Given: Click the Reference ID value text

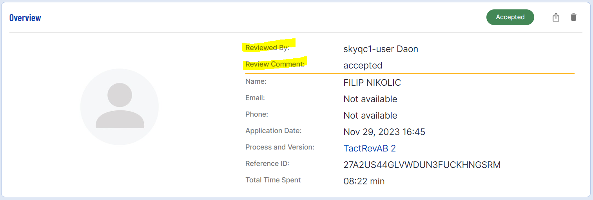Looking at the screenshot, I should [x=422, y=165].
